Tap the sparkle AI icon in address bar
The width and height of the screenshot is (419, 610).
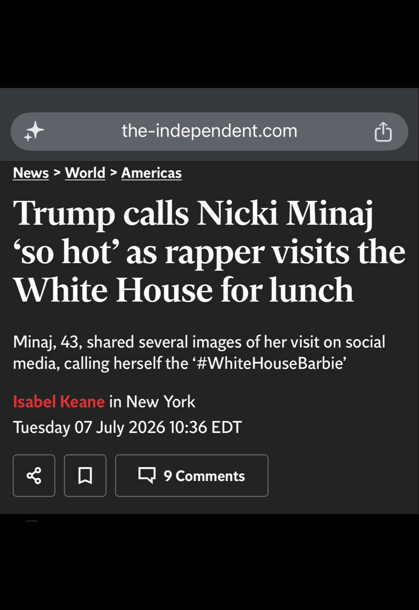coord(34,132)
